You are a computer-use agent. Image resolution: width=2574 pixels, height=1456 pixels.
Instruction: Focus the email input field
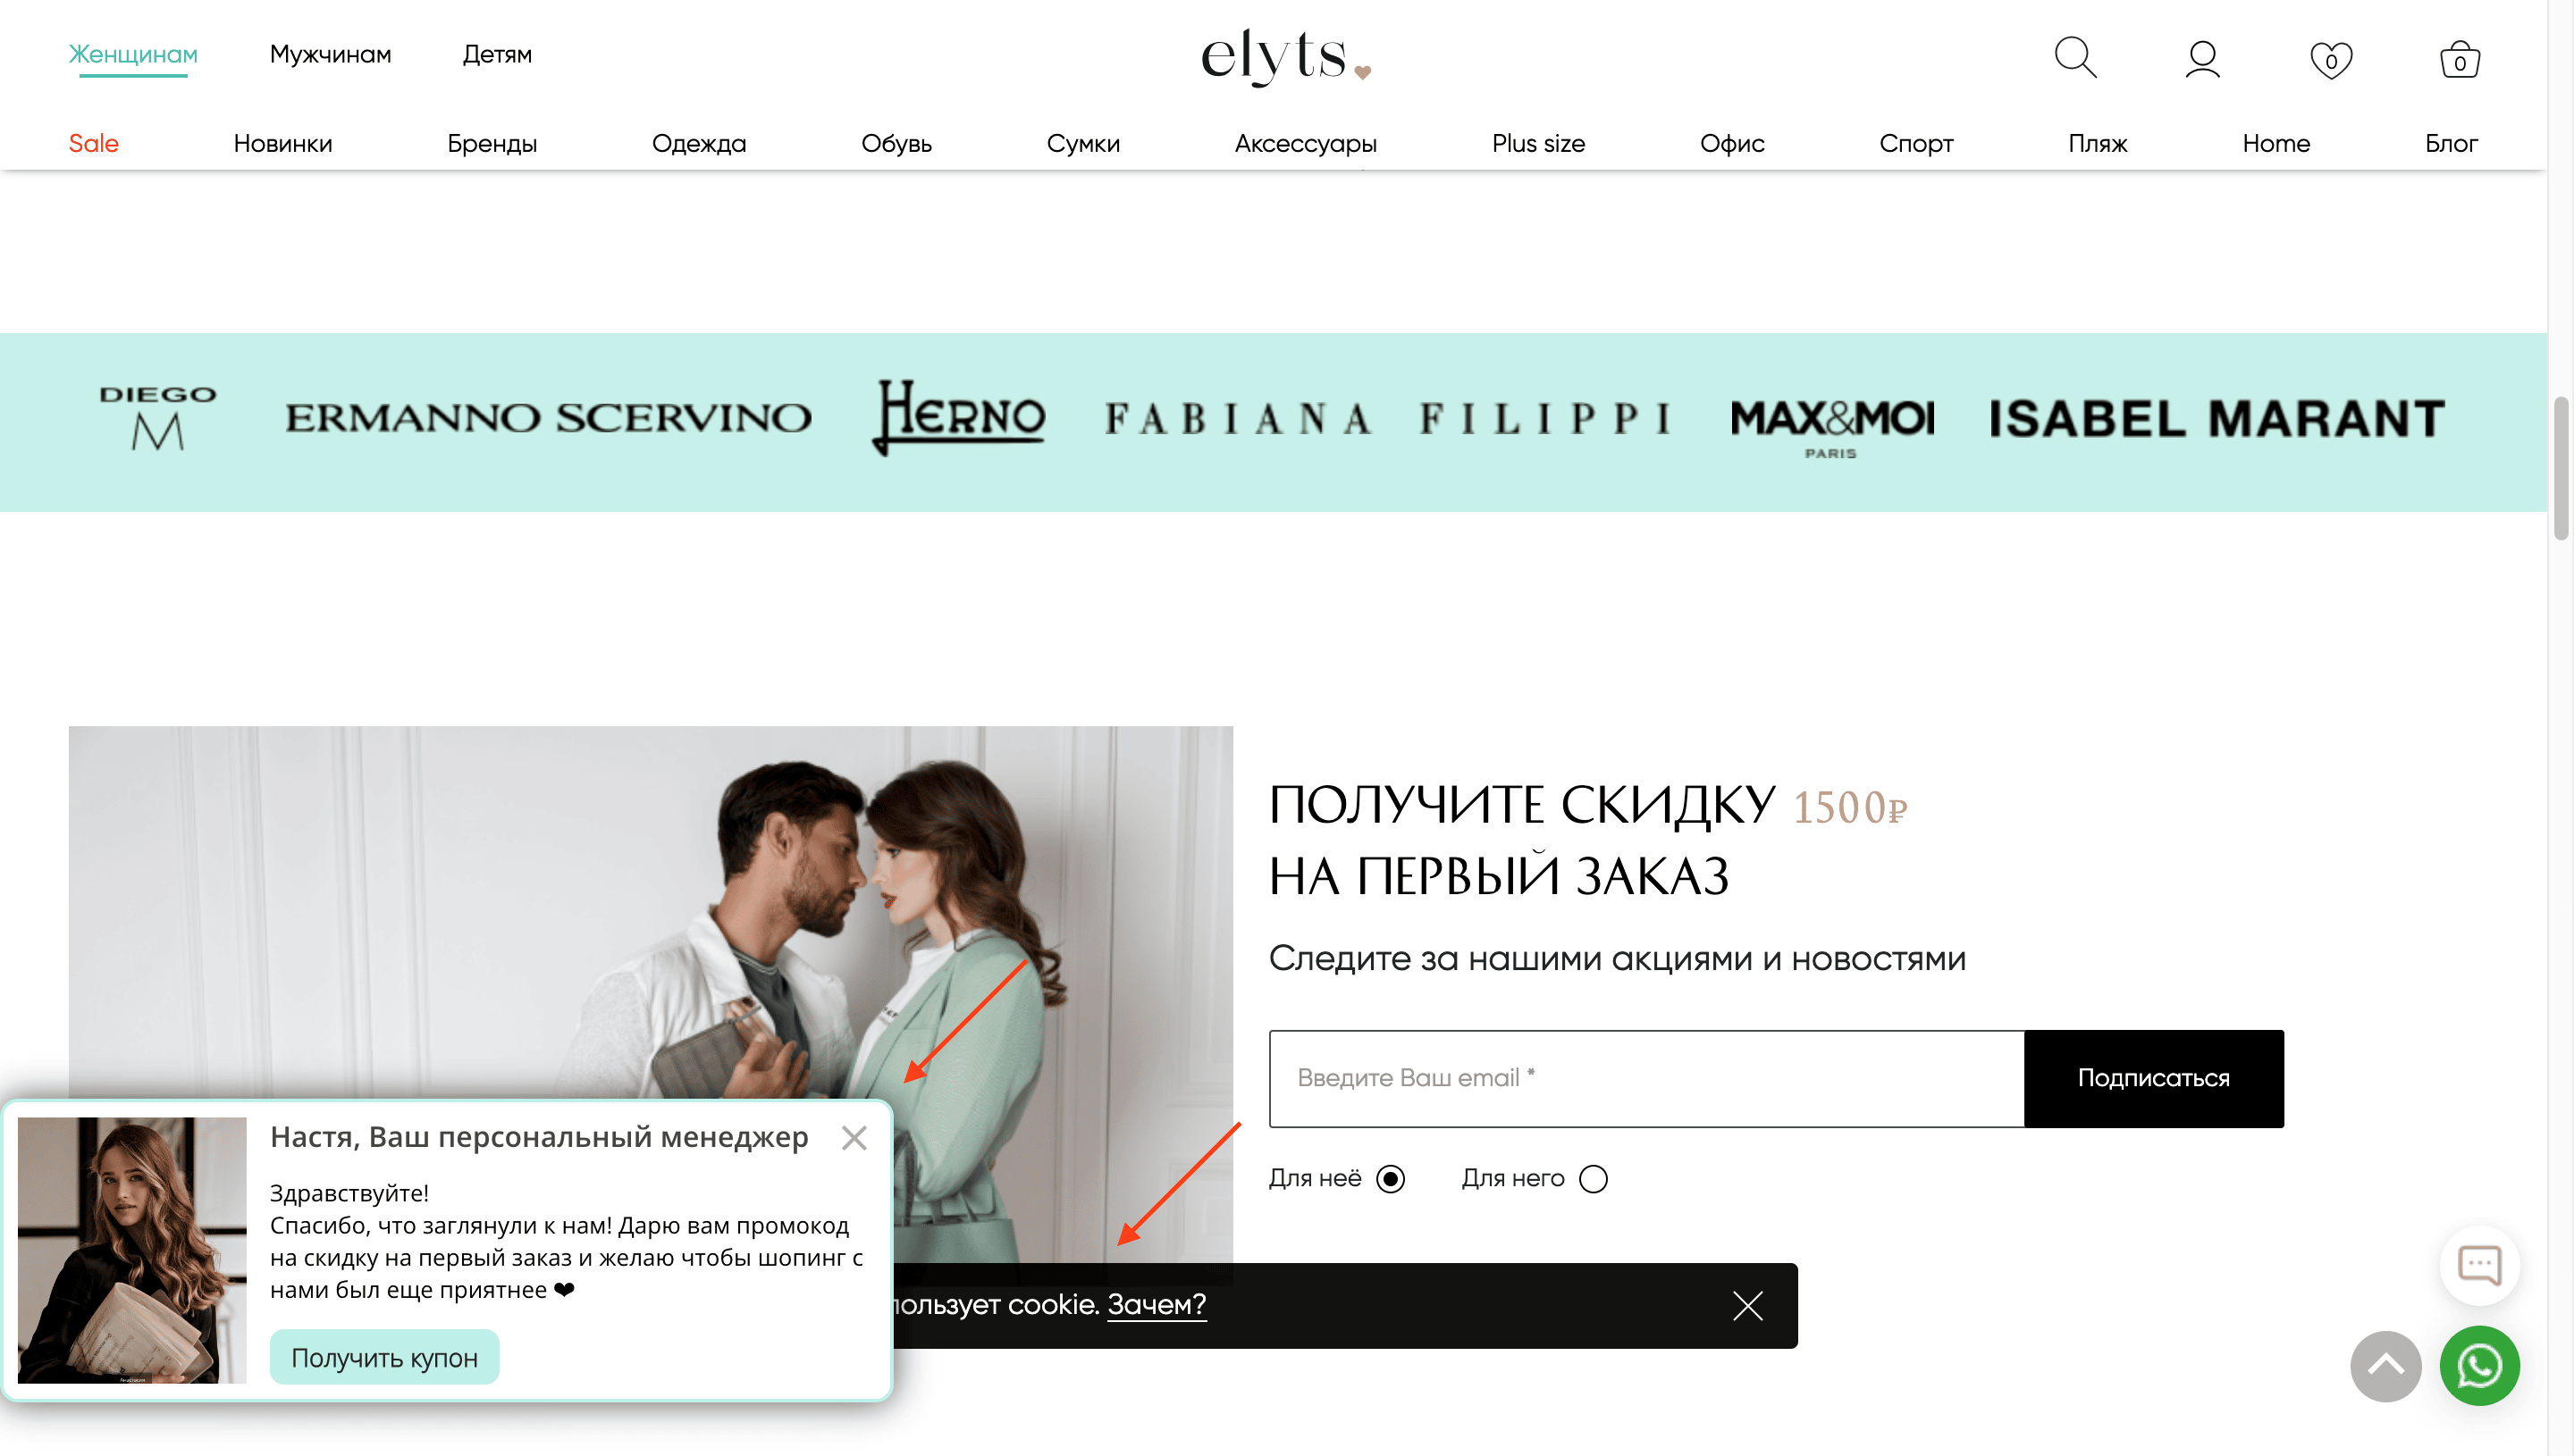click(x=1646, y=1078)
